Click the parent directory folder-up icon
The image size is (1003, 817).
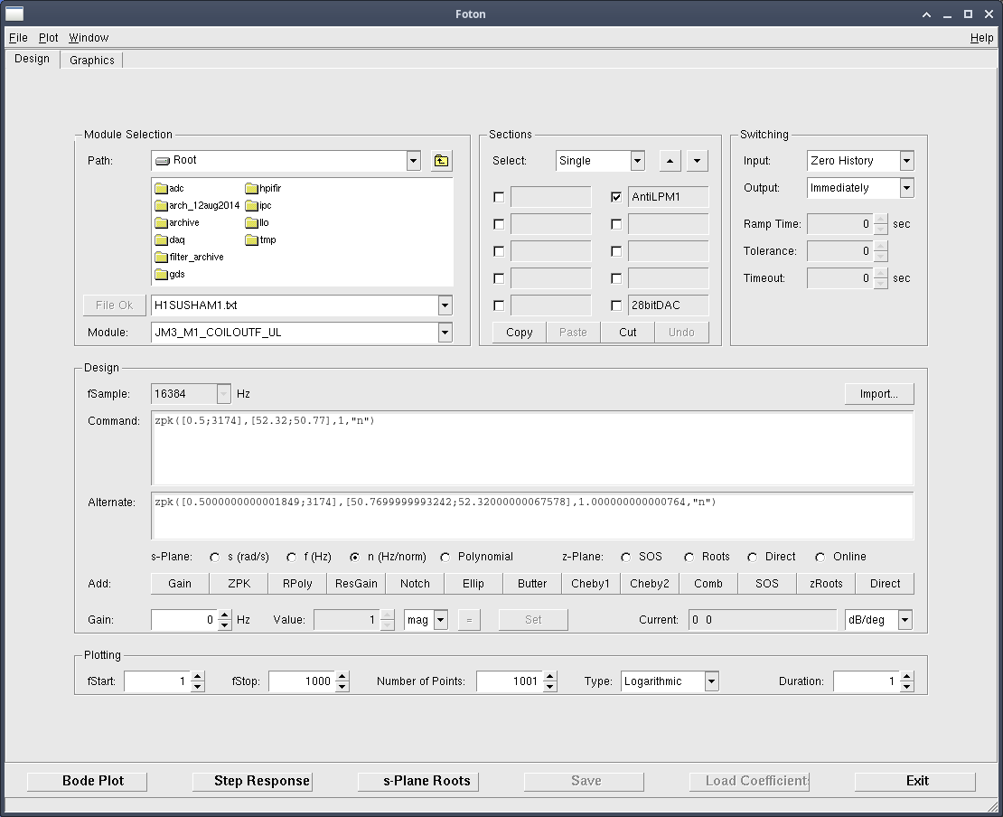tap(441, 161)
